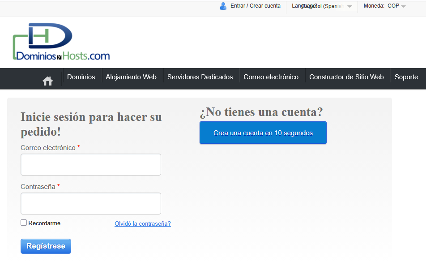This screenshot has width=426, height=266.
Task: Follow the Olvidó la contraseña link
Action: (142, 223)
